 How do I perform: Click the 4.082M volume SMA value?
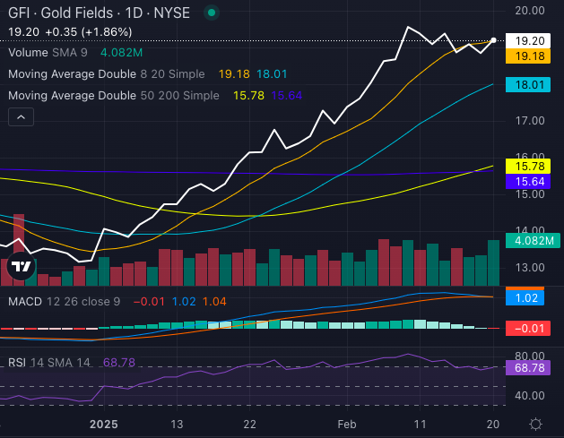[x=122, y=53]
